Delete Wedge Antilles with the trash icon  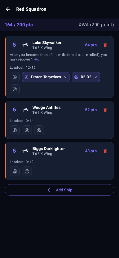click(x=105, y=110)
